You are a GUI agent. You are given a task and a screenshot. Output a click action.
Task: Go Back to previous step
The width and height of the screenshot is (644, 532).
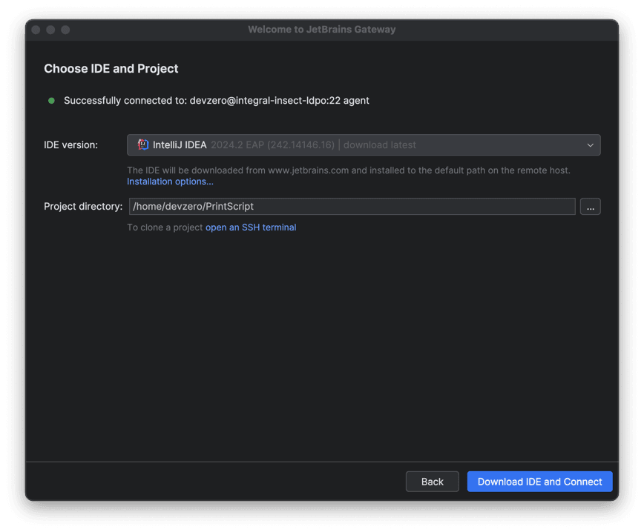tap(432, 482)
